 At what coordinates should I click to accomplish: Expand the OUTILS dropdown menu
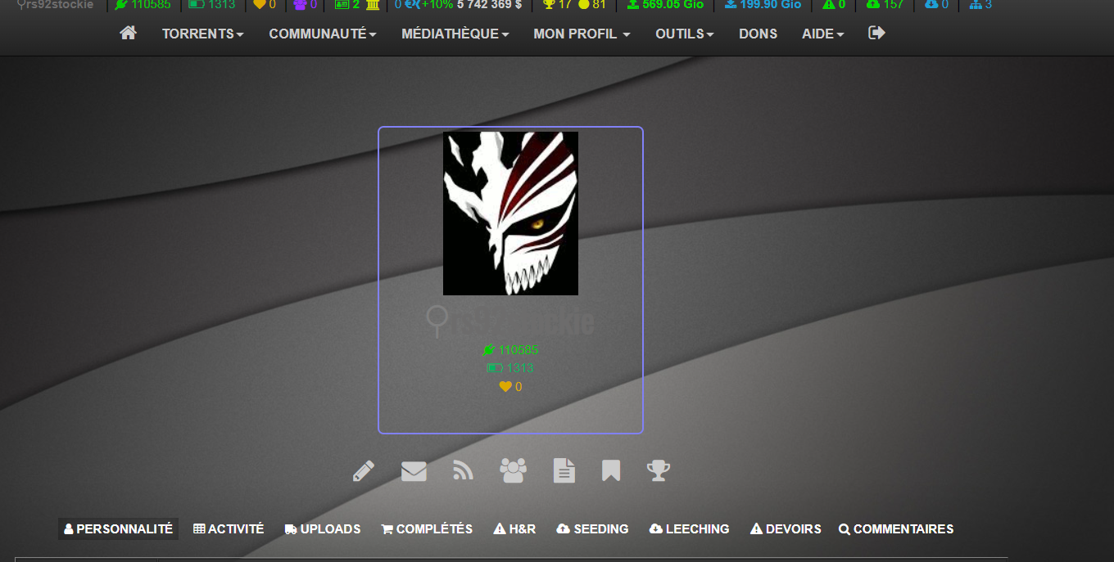685,34
